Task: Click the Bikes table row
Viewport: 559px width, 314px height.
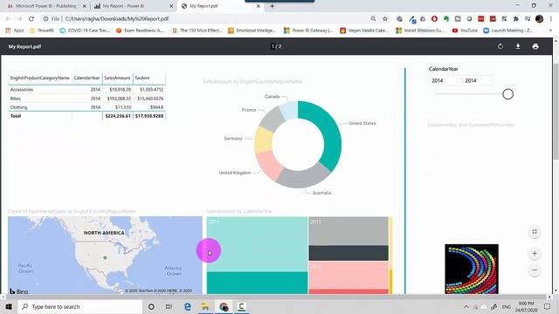Action: pyautogui.click(x=87, y=99)
